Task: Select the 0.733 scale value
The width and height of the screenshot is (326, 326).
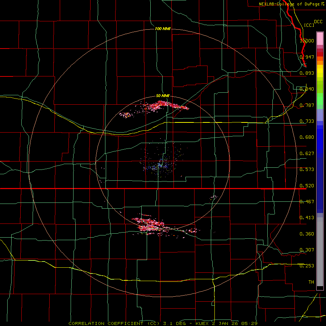Action: pos(307,121)
